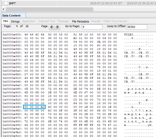Click ASCII text 'm.e...p.n.g.....'
This screenshot has height=137, width=156.
(x=138, y=93)
